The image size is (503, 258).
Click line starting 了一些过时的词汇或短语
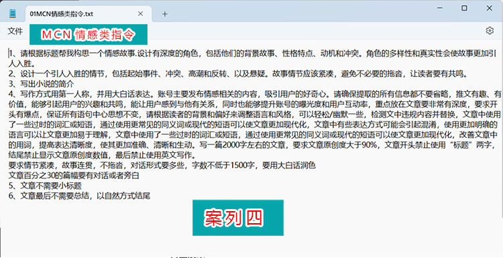coord(253,125)
